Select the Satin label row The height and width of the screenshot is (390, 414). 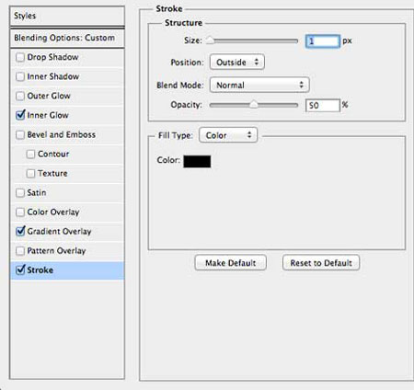67,192
